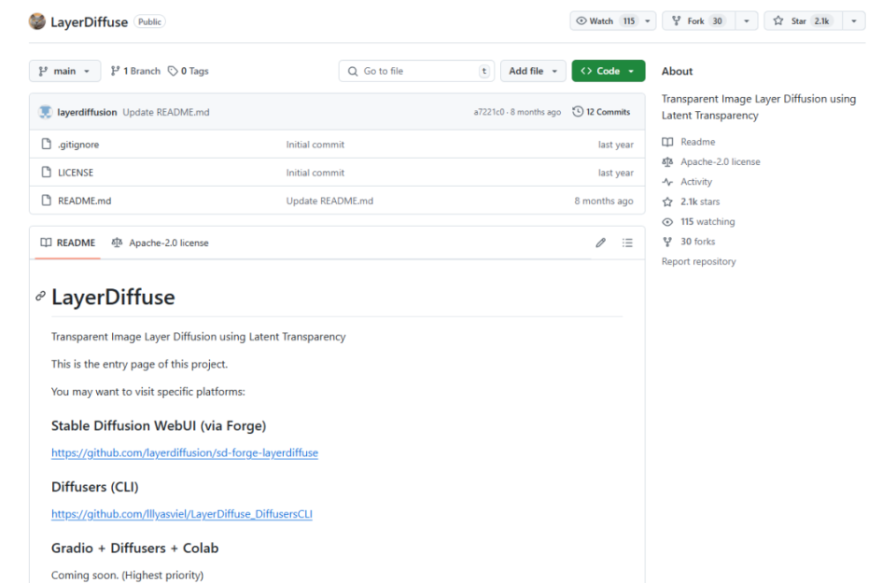Expand the Fork options dropdown arrow

pos(747,21)
